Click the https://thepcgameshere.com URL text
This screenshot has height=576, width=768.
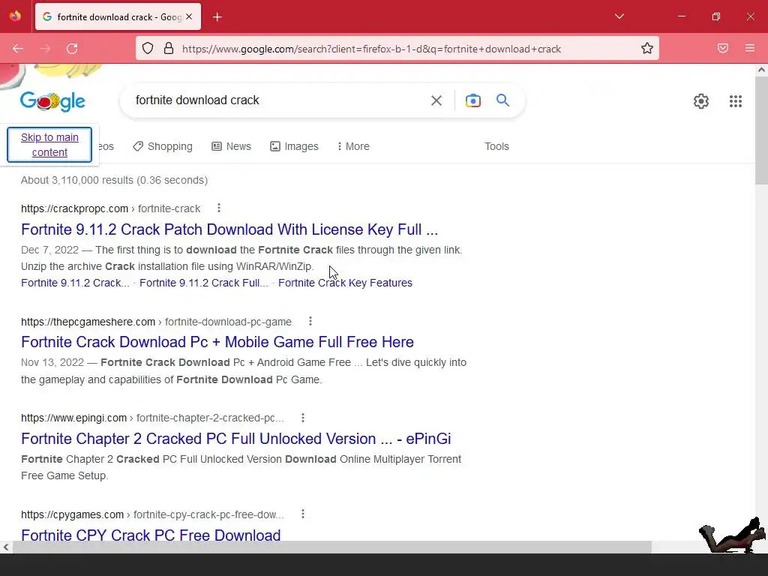[x=88, y=322]
